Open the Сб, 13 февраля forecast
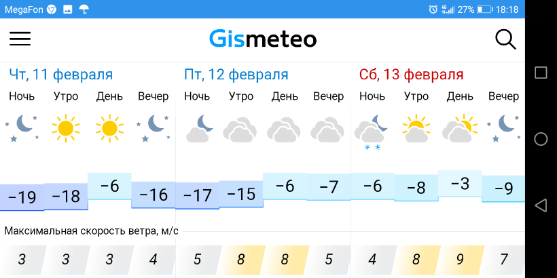 [412, 75]
